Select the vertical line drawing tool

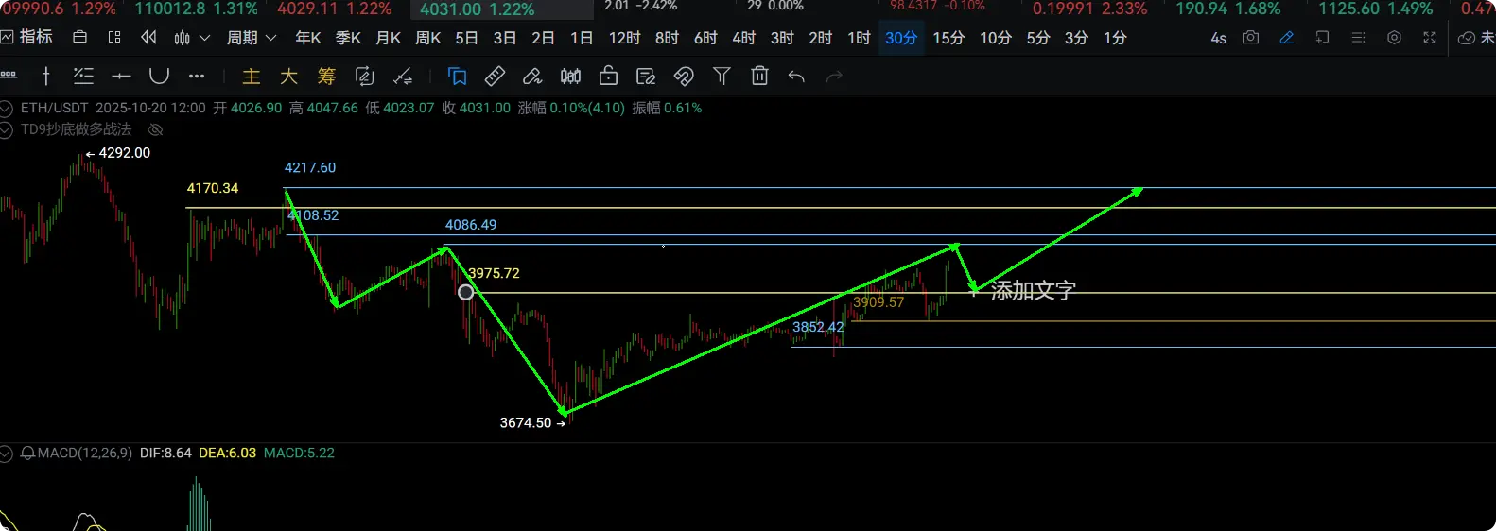[x=46, y=77]
